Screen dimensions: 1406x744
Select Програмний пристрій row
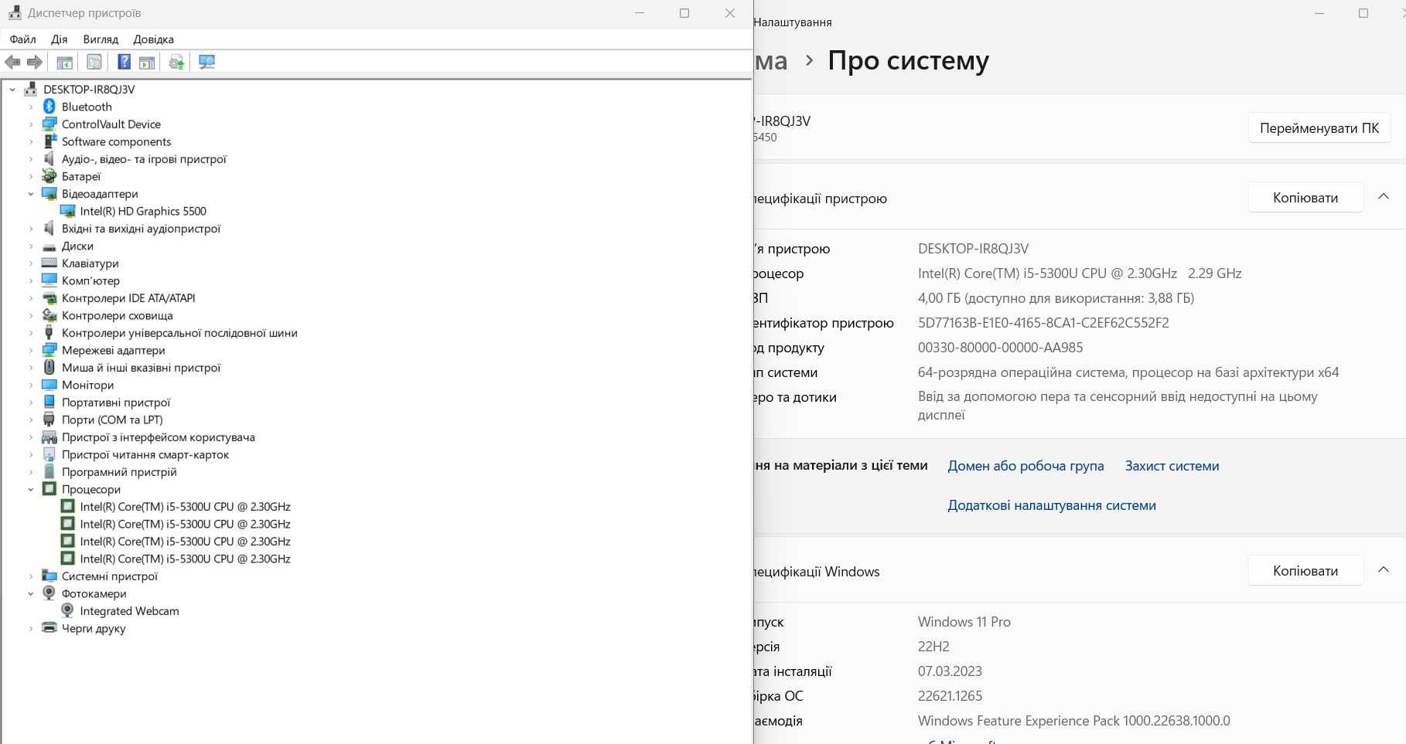click(x=119, y=472)
